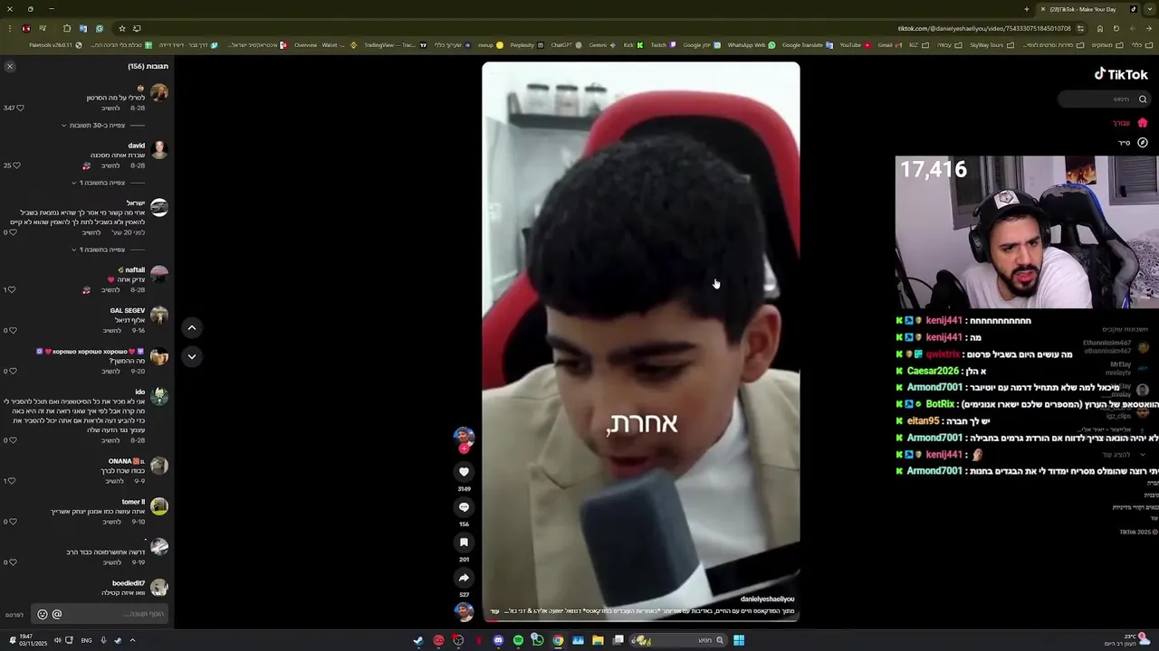1159x651 pixels.
Task: Like the хорошо хорошо user's comment
Action: click(12, 371)
